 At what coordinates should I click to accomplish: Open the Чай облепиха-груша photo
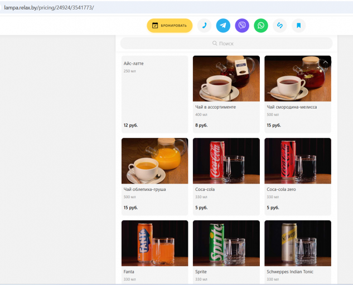click(x=154, y=161)
